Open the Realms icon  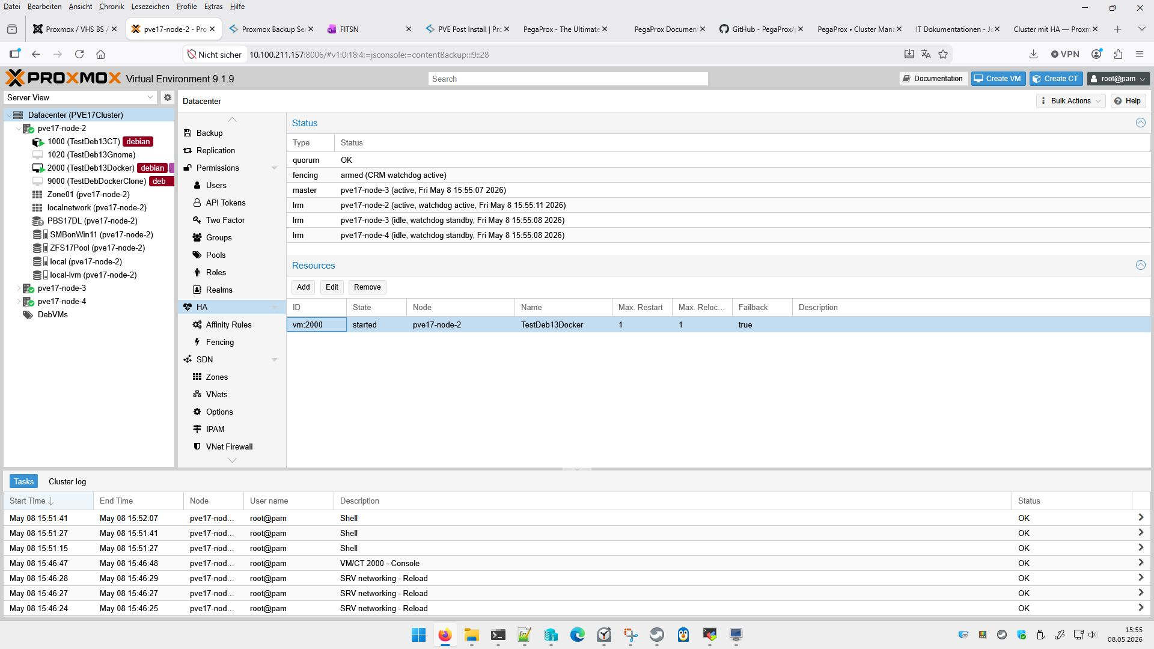coord(197,290)
